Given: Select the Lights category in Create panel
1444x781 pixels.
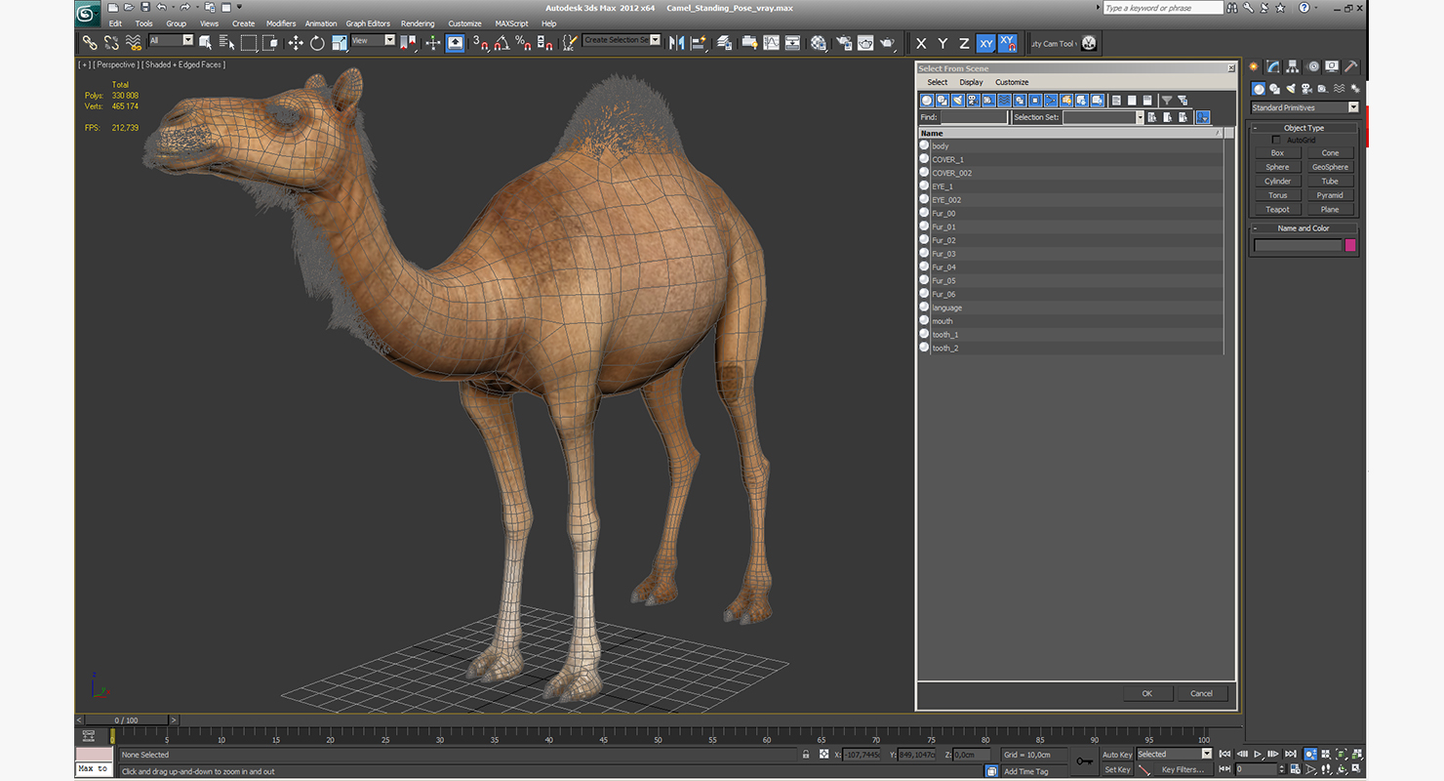Looking at the screenshot, I should tap(1290, 89).
